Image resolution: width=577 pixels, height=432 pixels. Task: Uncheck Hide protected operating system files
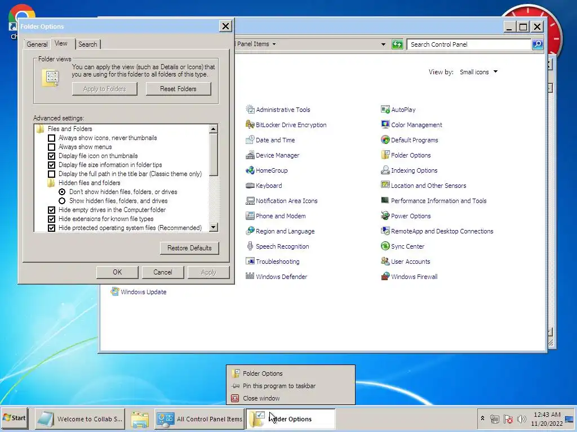point(51,228)
